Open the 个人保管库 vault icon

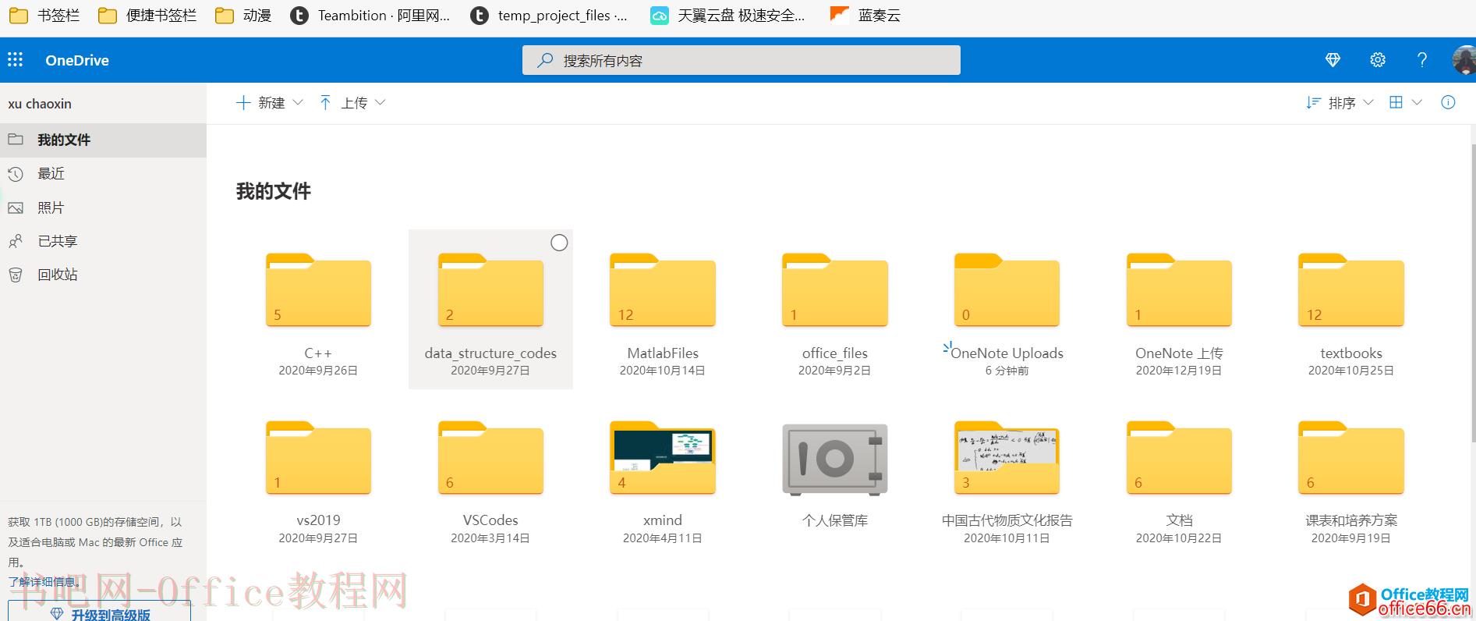pyautogui.click(x=835, y=460)
